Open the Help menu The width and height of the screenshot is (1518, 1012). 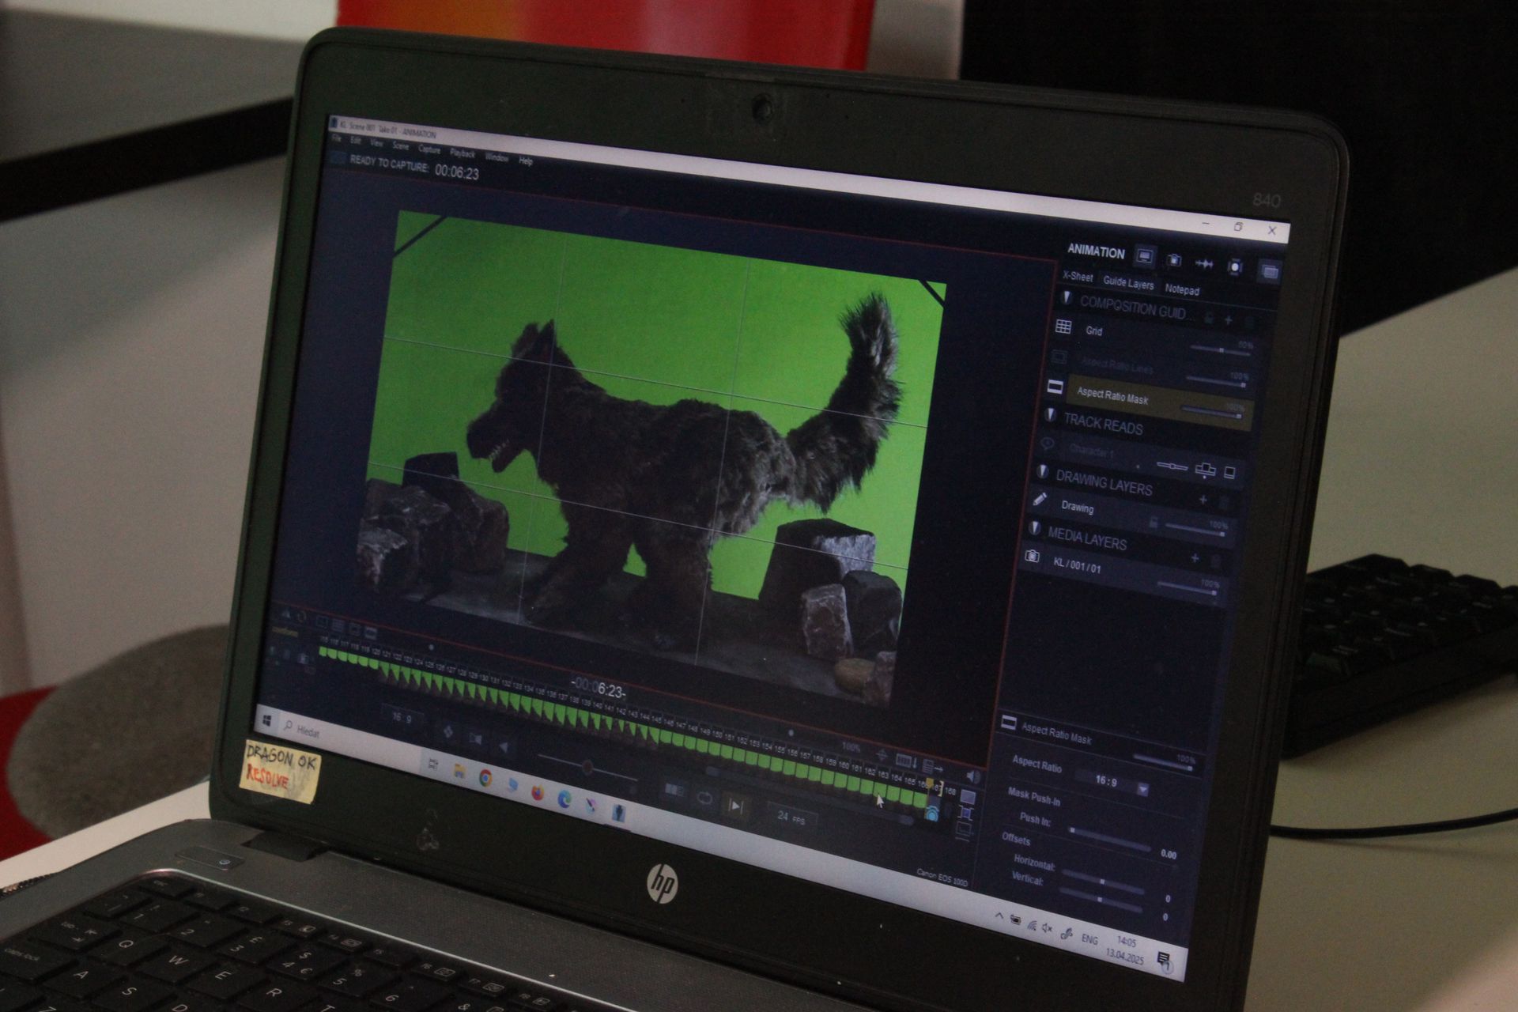(526, 161)
